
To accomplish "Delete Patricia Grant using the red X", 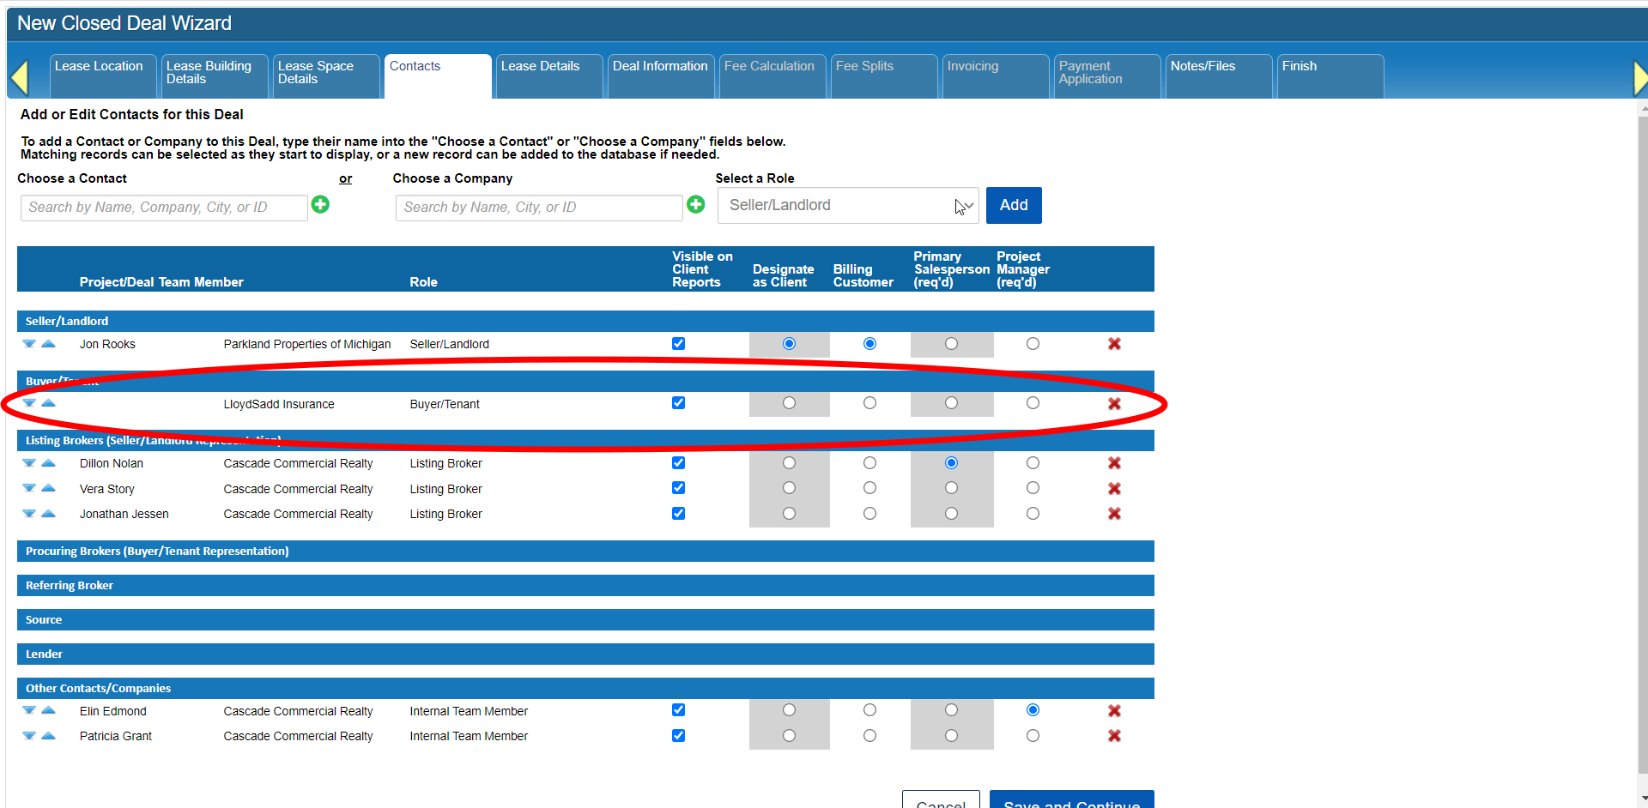I will tap(1114, 736).
